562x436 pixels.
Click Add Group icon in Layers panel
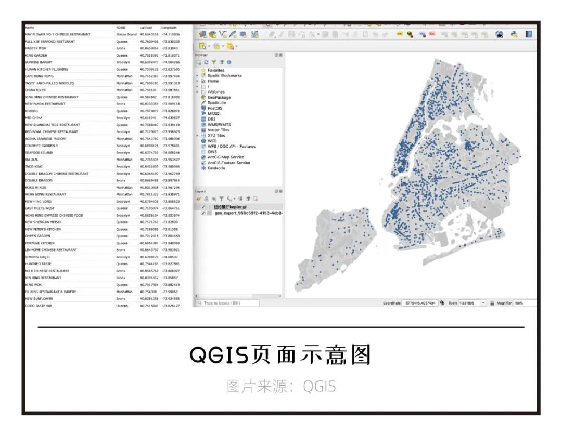(206, 199)
